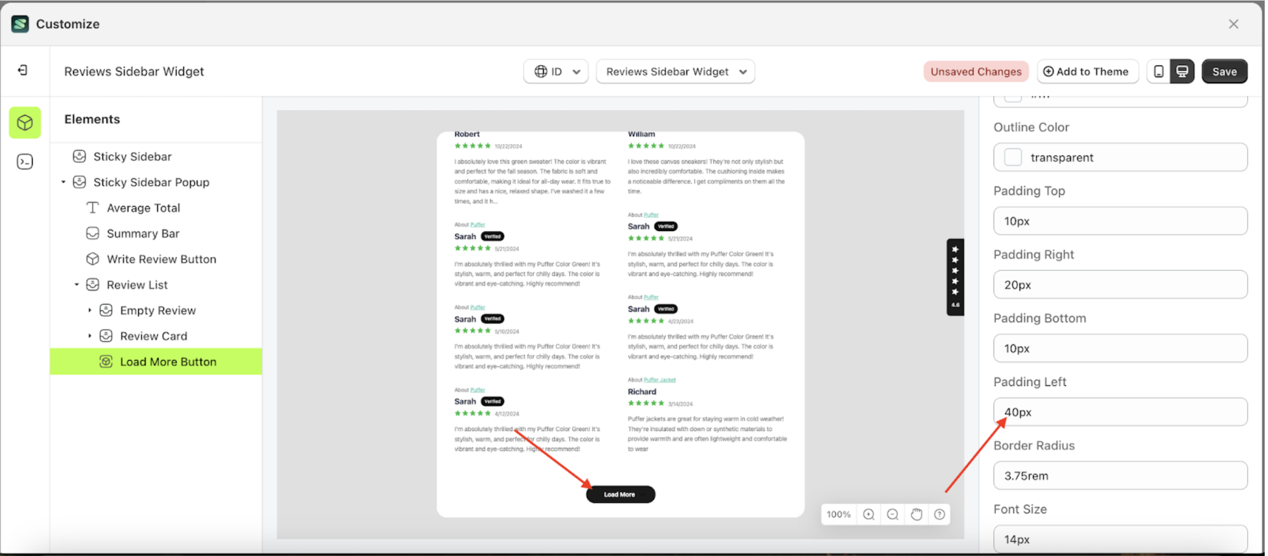This screenshot has width=1268, height=556.
Task: Zoom out using the magnifier minus icon
Action: click(x=892, y=514)
